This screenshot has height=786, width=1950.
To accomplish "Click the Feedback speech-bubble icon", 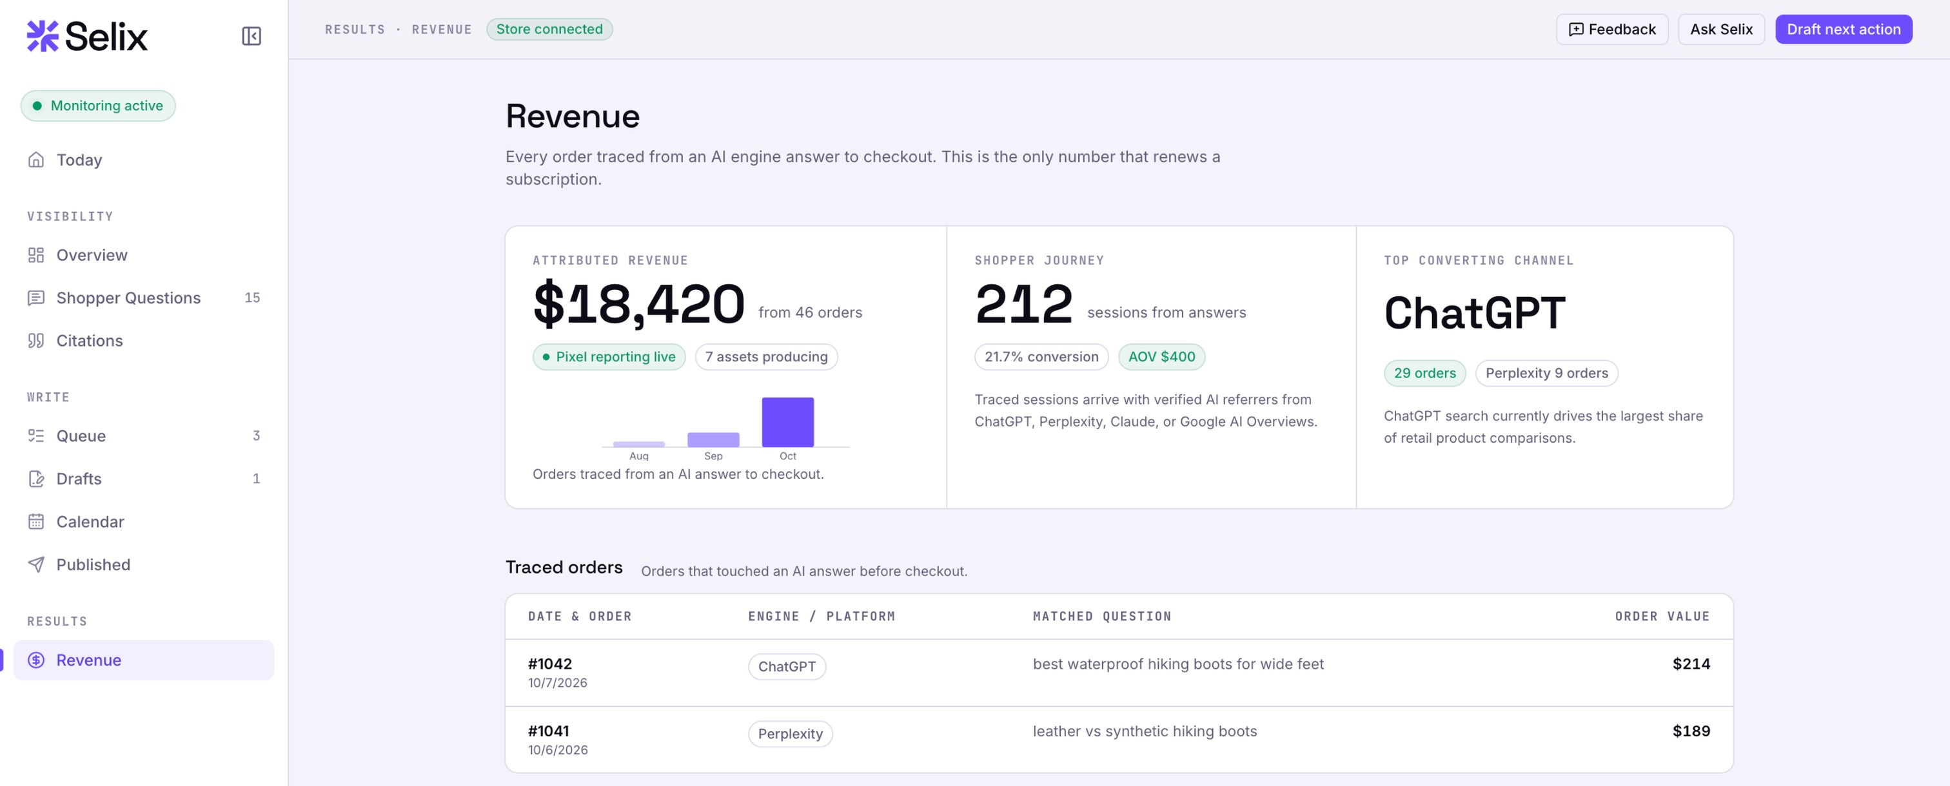I will click(1576, 30).
